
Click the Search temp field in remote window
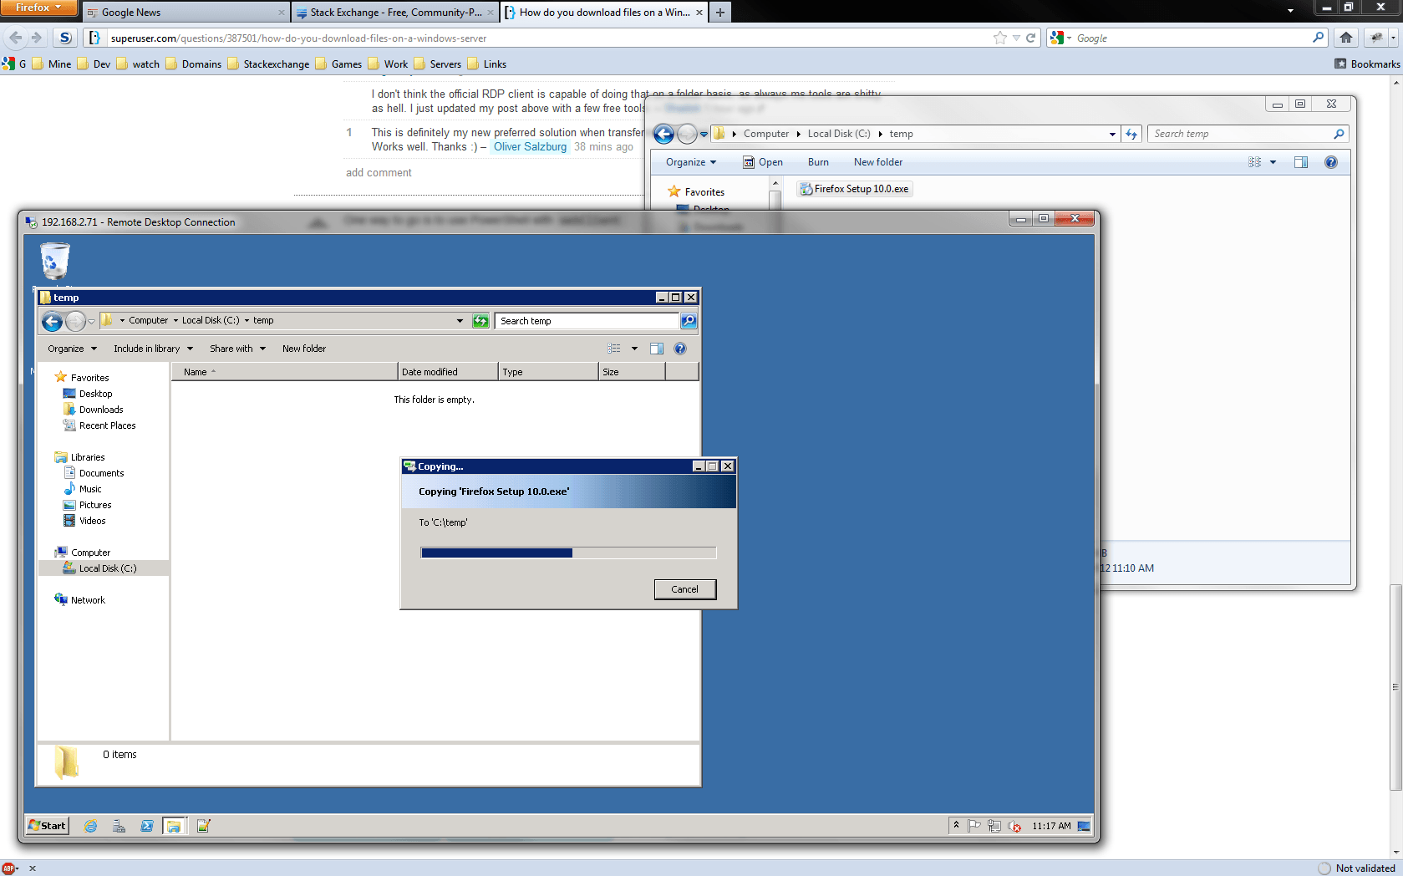(587, 321)
